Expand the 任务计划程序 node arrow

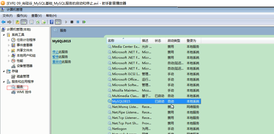click(9, 40)
